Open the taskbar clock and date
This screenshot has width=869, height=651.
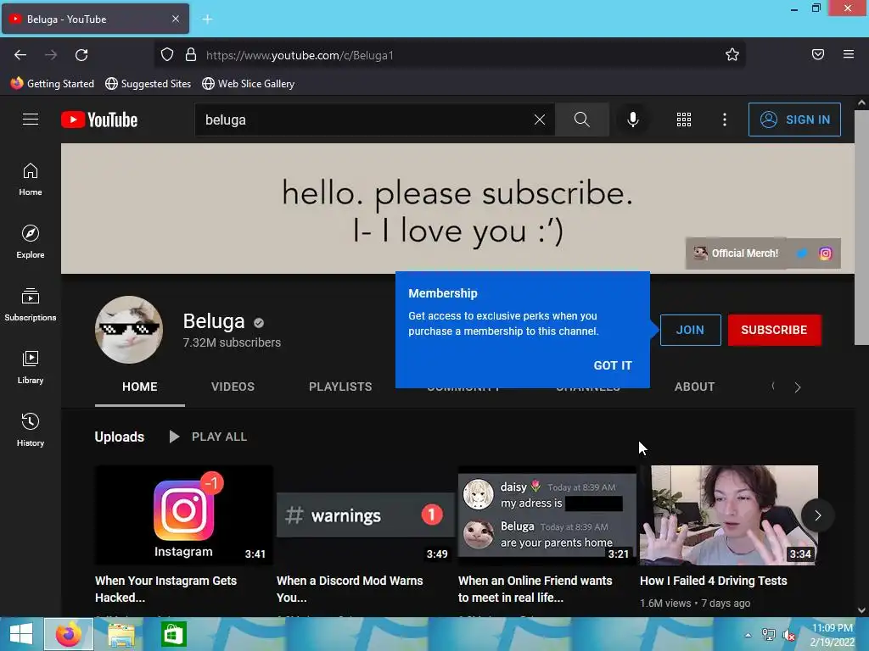click(x=833, y=635)
